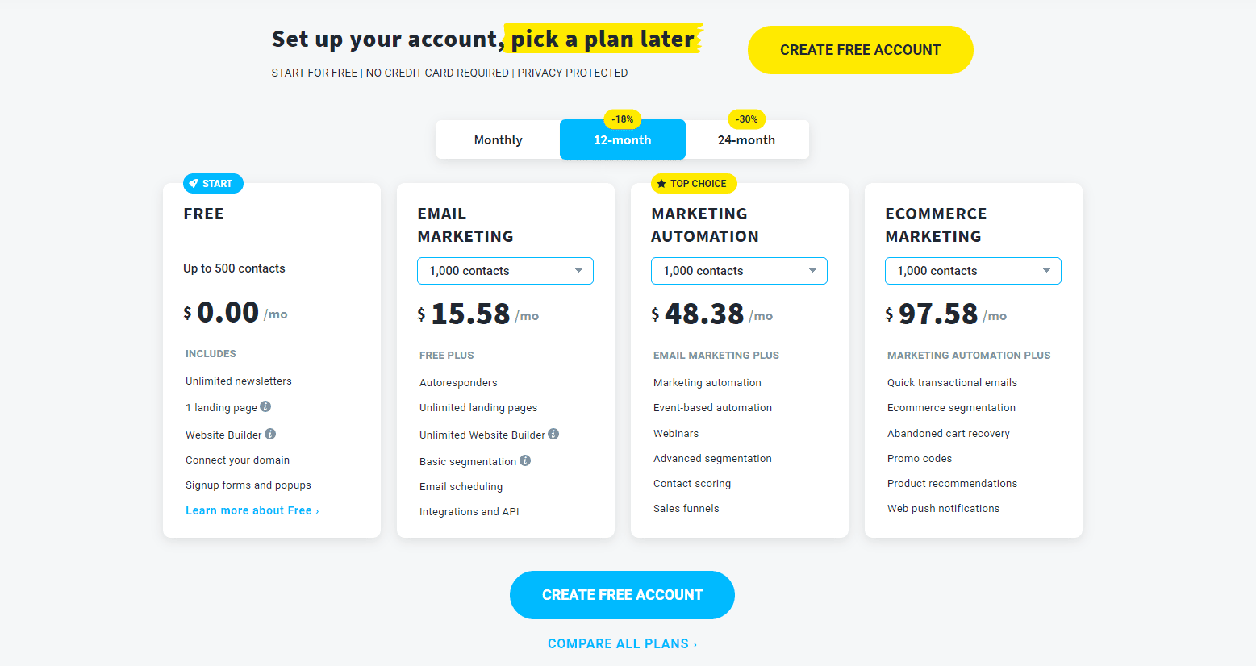1256x666 pixels.
Task: Click the START badge on the Free plan
Action: pyautogui.click(x=213, y=183)
